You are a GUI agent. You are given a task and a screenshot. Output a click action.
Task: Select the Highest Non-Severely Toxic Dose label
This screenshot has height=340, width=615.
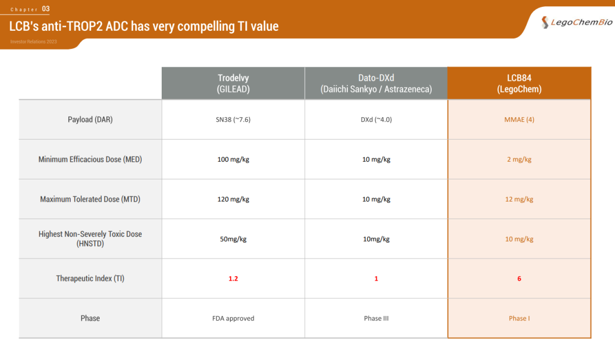[x=90, y=239]
